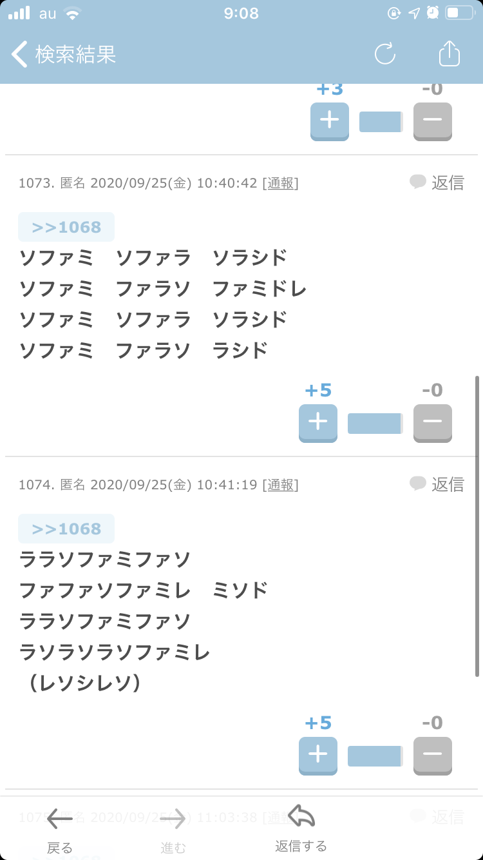Tap the back chevron beside 検索結果
The width and height of the screenshot is (483, 860).
tap(19, 54)
